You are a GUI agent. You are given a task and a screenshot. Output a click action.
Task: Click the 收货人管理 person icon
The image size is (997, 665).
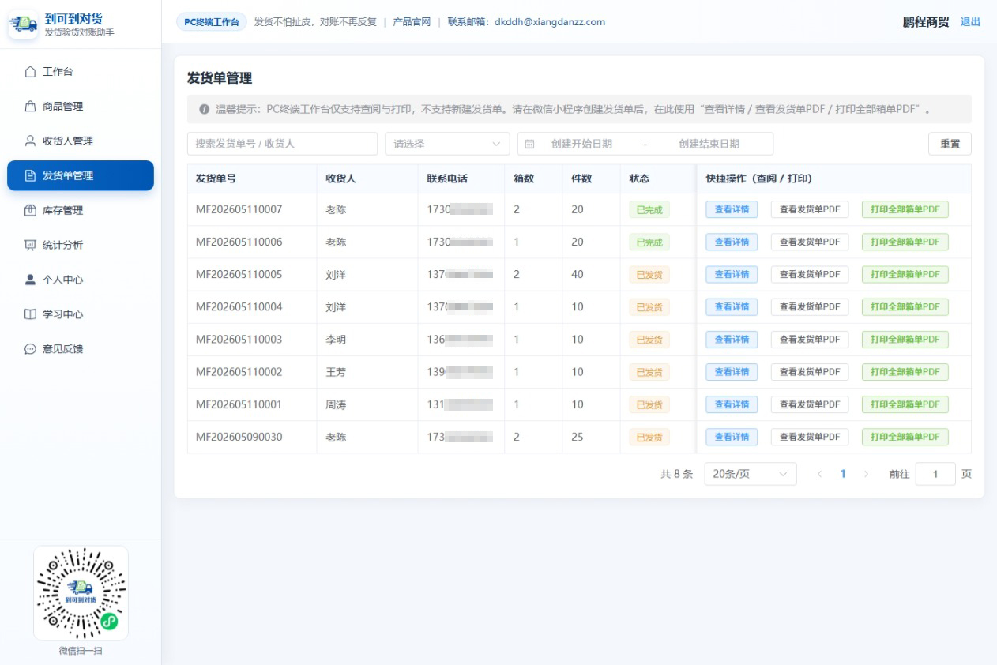[x=30, y=141]
